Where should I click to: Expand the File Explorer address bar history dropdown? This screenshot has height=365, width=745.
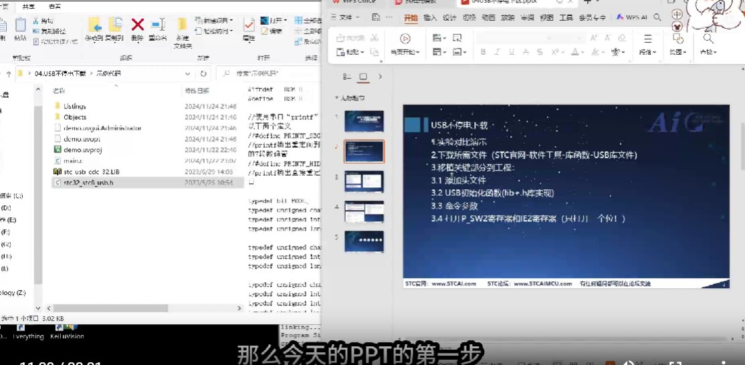[x=187, y=74]
